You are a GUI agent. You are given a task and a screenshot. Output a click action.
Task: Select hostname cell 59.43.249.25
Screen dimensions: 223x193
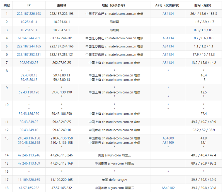click(62, 122)
